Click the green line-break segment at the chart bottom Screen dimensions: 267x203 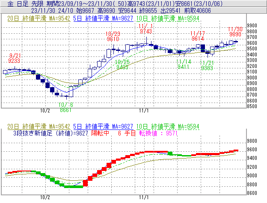[x=74, y=187]
